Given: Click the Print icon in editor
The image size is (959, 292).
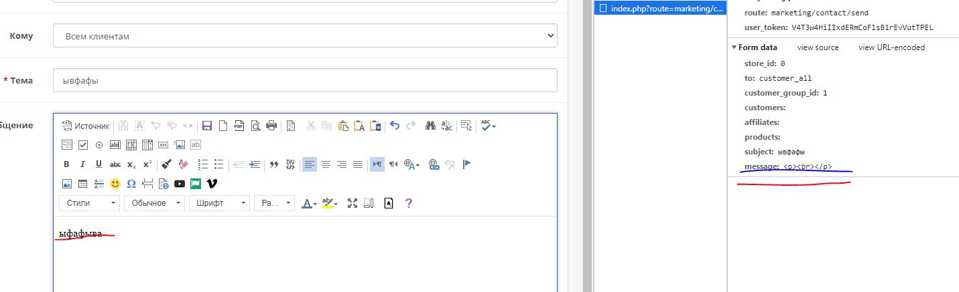Looking at the screenshot, I should [x=271, y=126].
